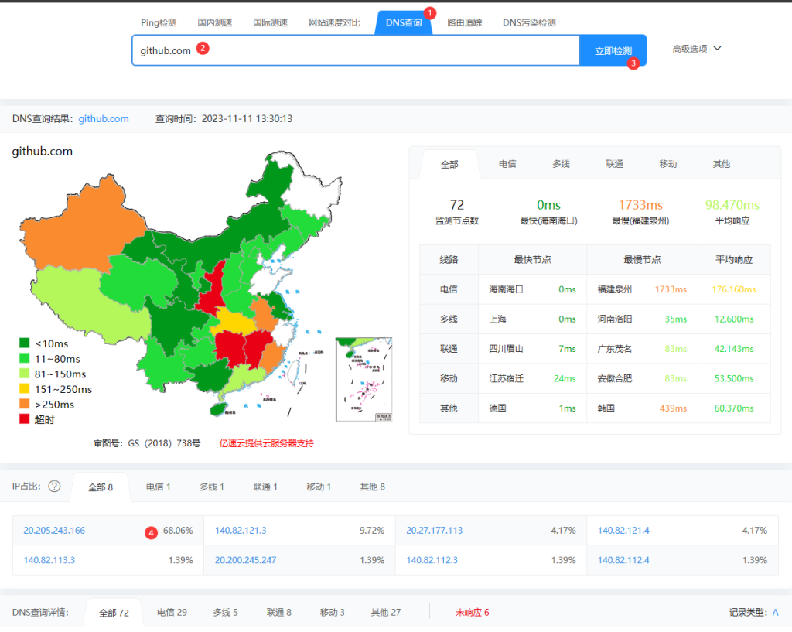Switch to the 国际测速 tab
The height and width of the screenshot is (632, 792).
[270, 22]
